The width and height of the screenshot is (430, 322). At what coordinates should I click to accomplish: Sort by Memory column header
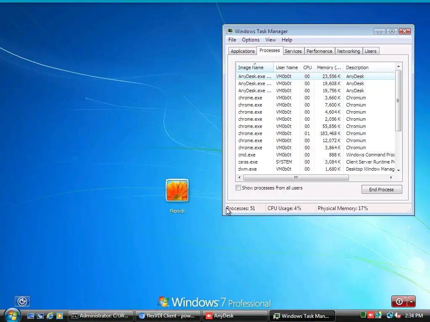pyautogui.click(x=329, y=68)
